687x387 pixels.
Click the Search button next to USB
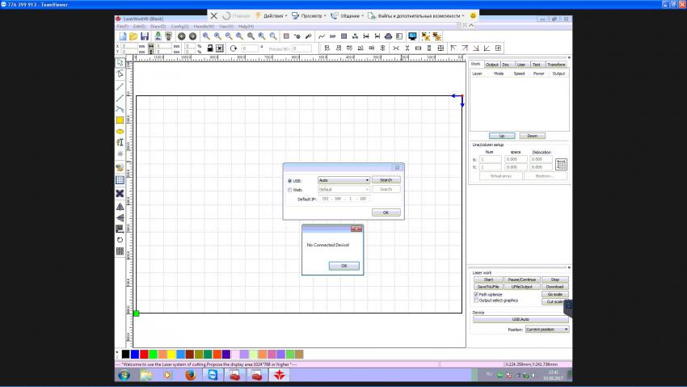(x=386, y=180)
